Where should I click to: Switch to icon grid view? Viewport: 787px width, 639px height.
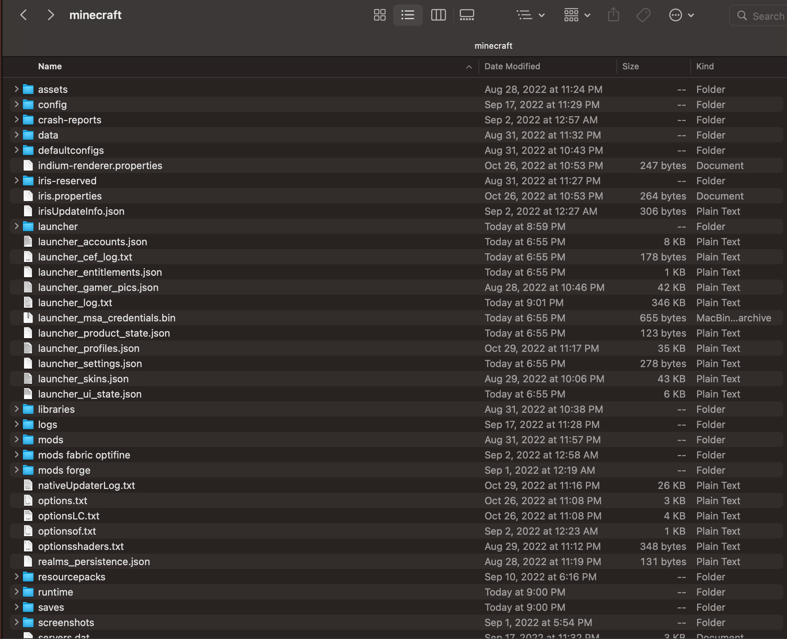click(379, 15)
